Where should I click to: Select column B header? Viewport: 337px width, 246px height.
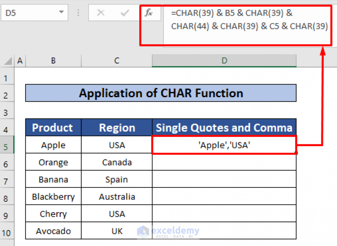click(x=53, y=61)
